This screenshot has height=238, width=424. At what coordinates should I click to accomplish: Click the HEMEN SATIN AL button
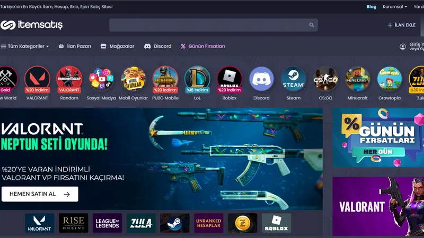(40, 194)
